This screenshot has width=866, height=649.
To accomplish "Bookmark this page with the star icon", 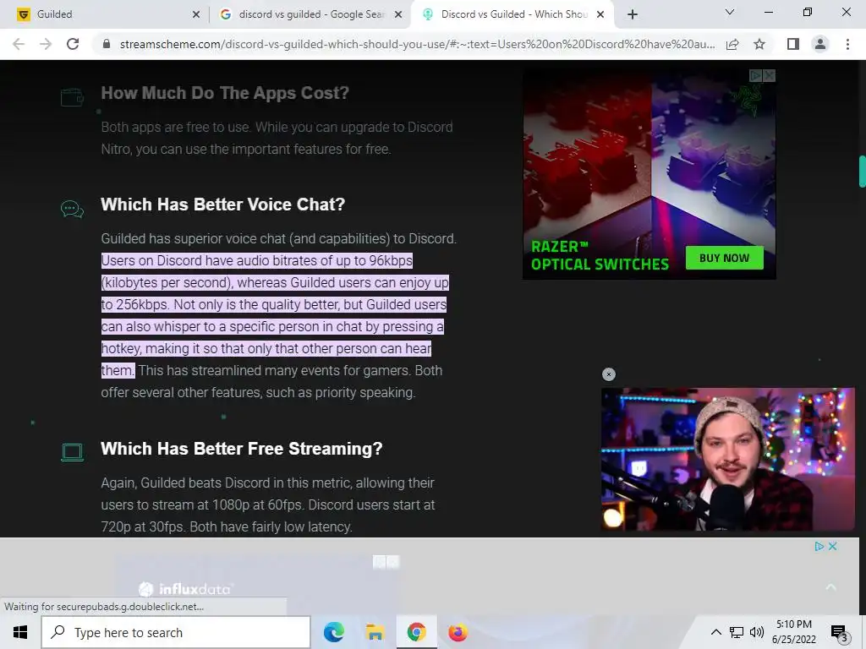I will [759, 44].
